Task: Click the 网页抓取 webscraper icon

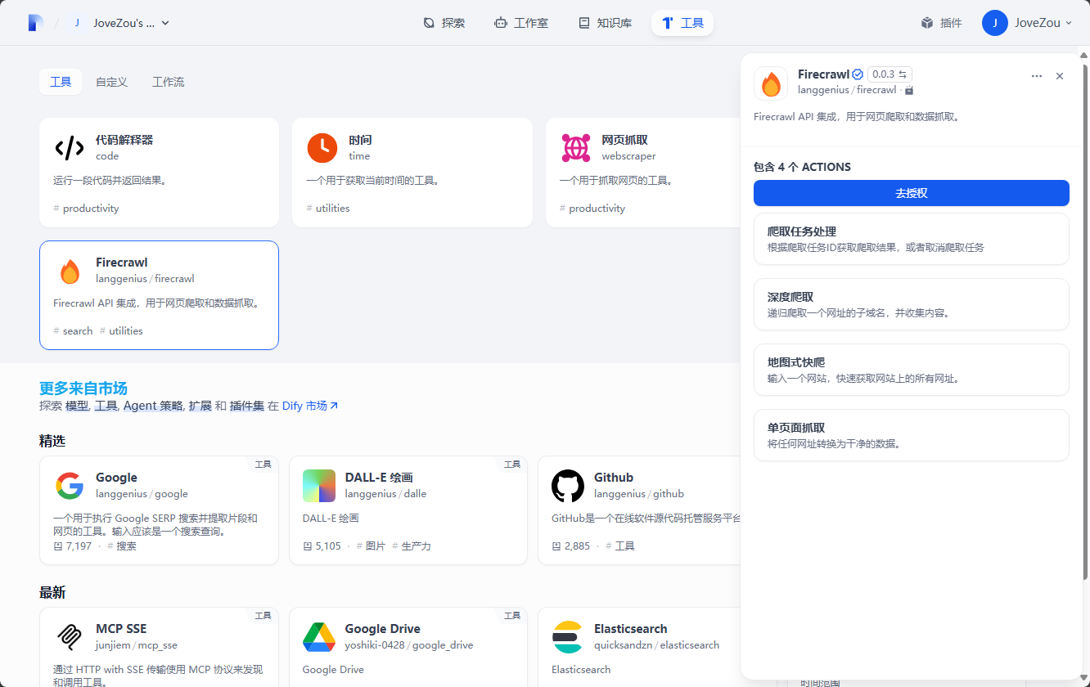Action: [576, 148]
